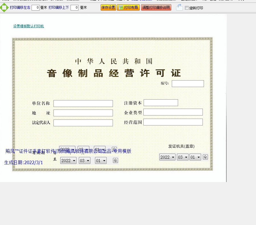256x225 pixels.
Task: Open the month dropdown on the 至 row
Action: pyautogui.click(x=84, y=160)
